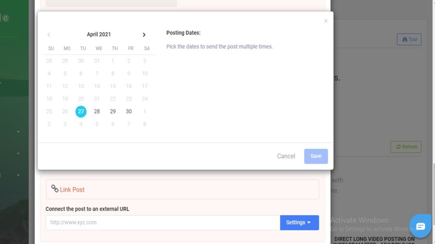Expand the third sidebar menu arrow
435x244 pixels.
18,175
